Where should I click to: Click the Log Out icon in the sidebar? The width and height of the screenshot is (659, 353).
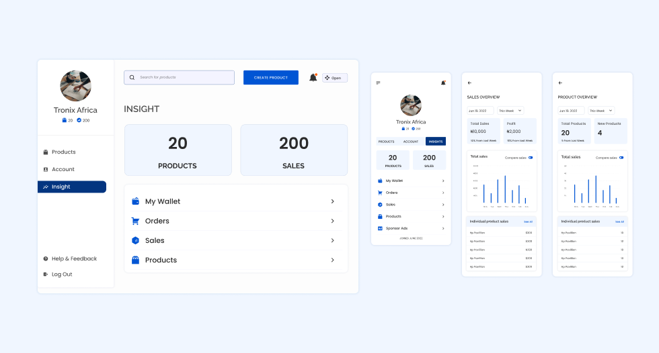[46, 274]
